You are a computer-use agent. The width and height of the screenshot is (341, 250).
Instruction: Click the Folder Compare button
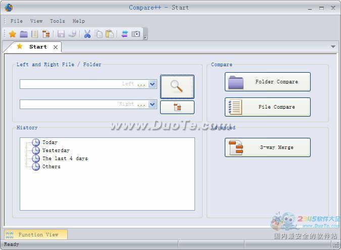(x=268, y=82)
